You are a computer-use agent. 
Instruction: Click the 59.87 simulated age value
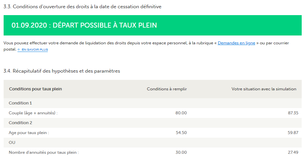click(293, 133)
